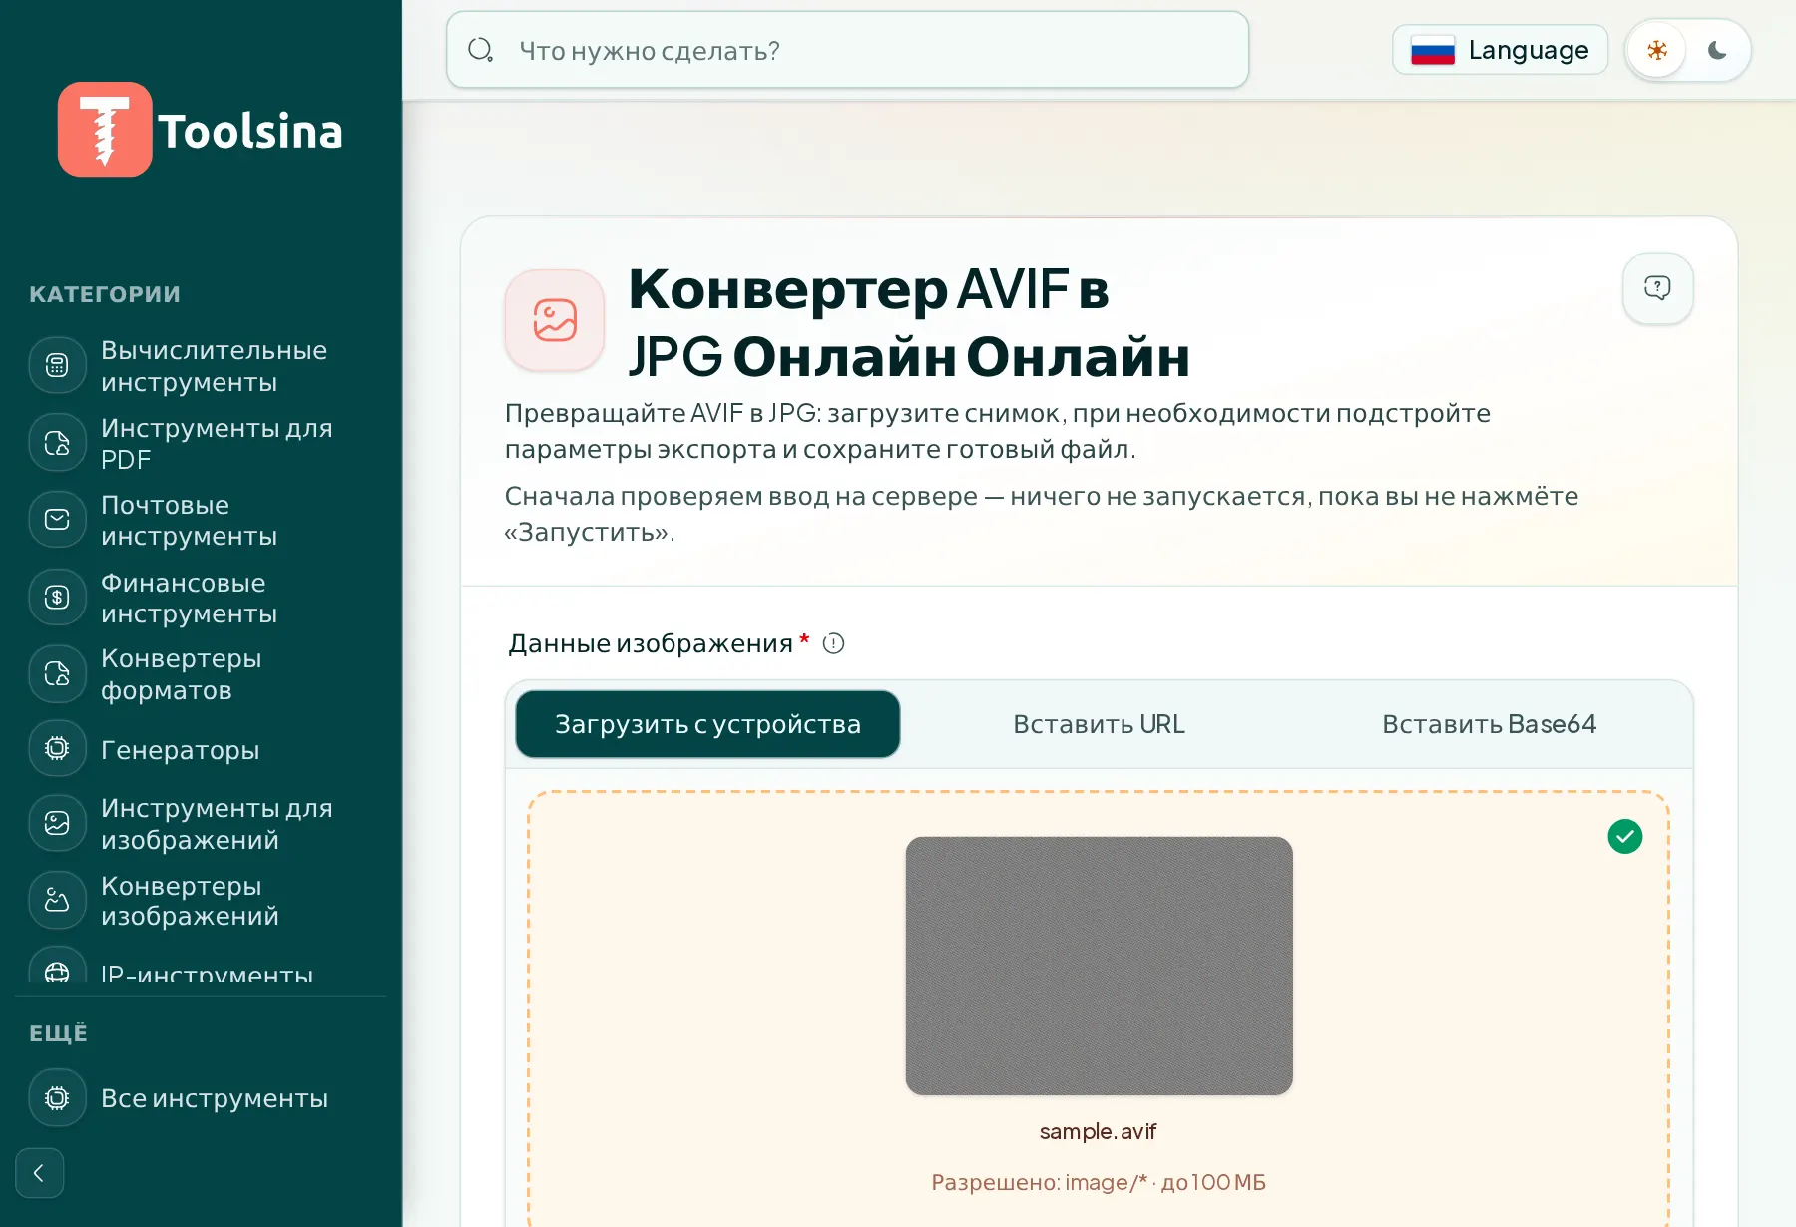Click the image tools sidebar icon
The image size is (1796, 1227).
coord(58,823)
